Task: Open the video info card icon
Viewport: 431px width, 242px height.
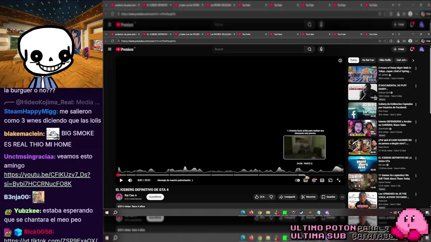Action: click(x=340, y=61)
